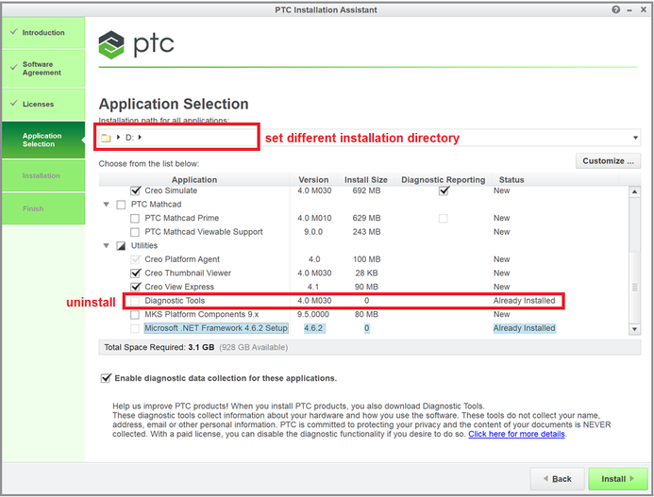Click Diagnostic Tools Already Installed status

click(524, 301)
